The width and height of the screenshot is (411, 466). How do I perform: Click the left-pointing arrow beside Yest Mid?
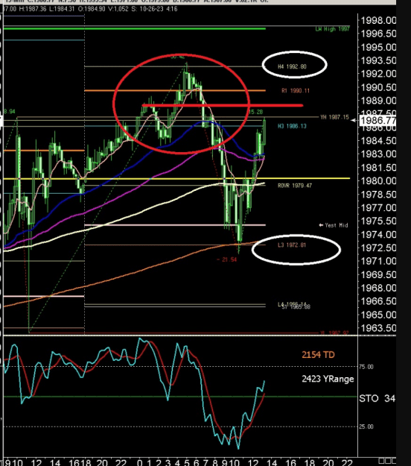[321, 225]
